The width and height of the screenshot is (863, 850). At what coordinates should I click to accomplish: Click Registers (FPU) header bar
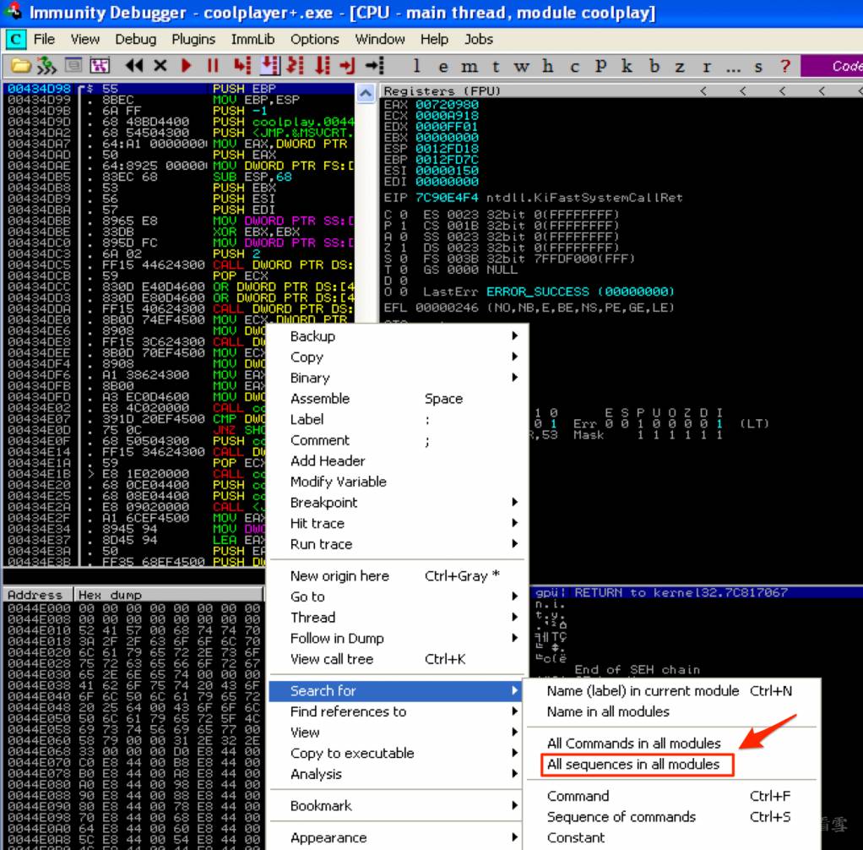coord(621,91)
